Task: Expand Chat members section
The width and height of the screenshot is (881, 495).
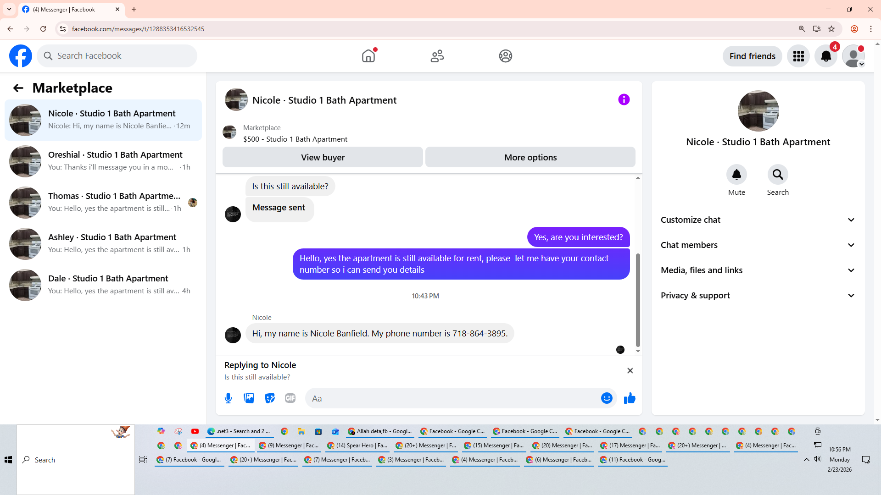Action: coord(758,245)
